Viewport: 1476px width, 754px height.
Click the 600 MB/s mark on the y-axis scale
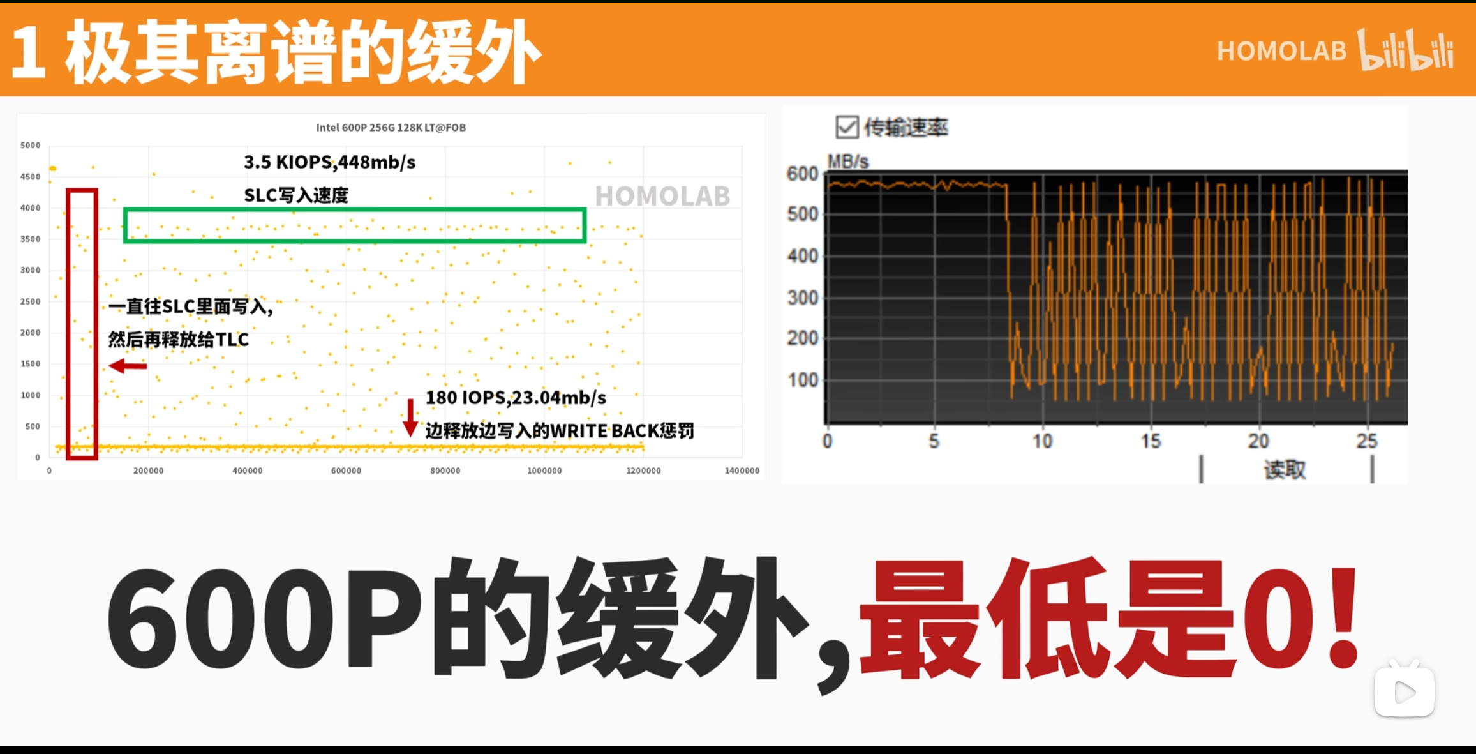coord(804,172)
